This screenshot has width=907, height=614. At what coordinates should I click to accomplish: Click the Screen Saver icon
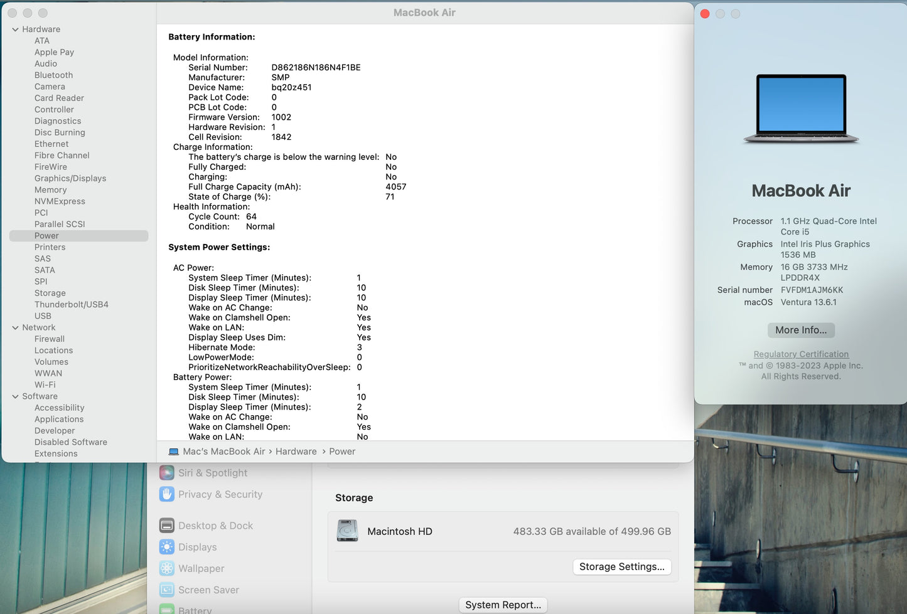click(x=166, y=590)
